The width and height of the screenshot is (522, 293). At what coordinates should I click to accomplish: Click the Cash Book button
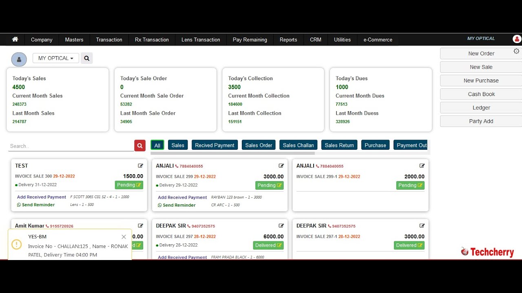click(x=481, y=94)
